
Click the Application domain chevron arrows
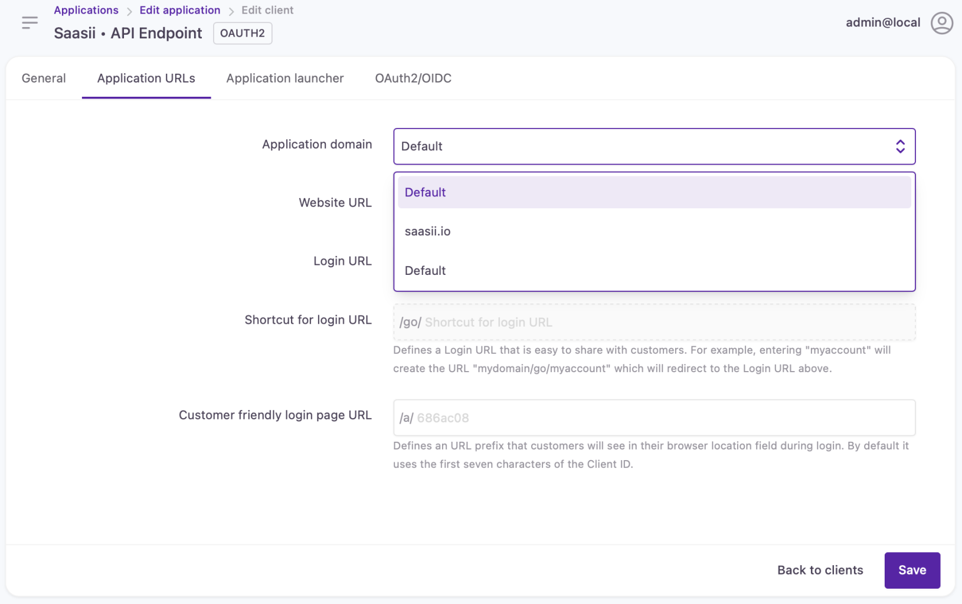click(900, 146)
